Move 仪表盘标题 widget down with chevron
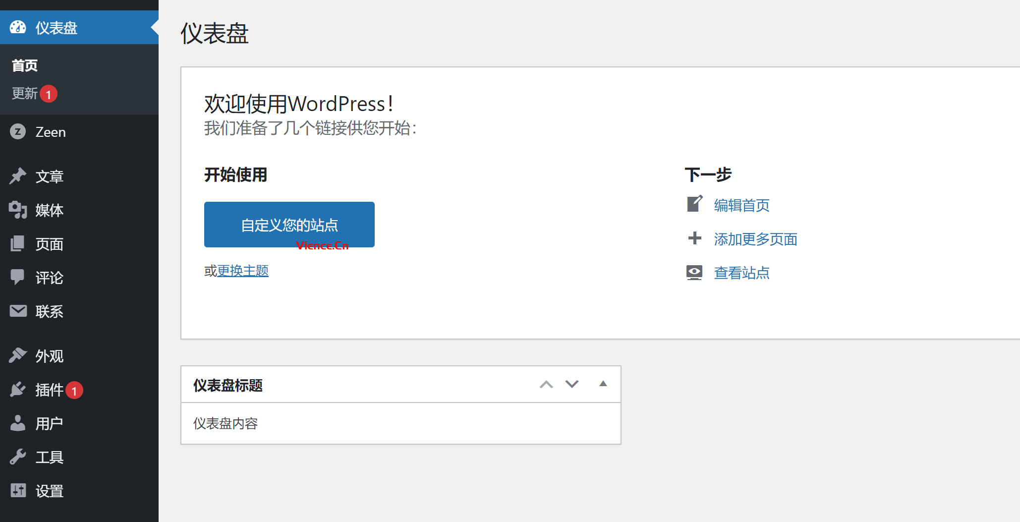Image resolution: width=1020 pixels, height=522 pixels. point(572,384)
